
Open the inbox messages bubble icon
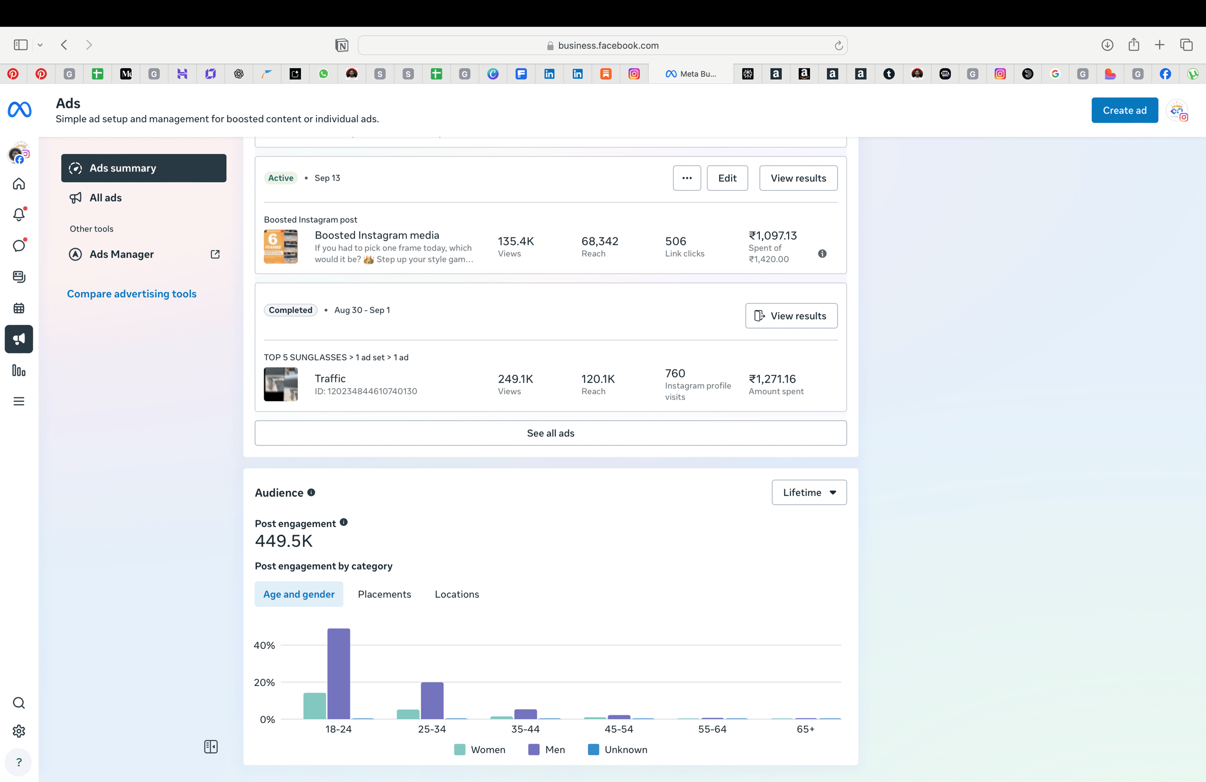[x=19, y=246]
